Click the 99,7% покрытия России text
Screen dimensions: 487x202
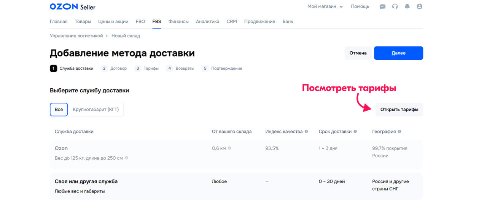pos(390,152)
